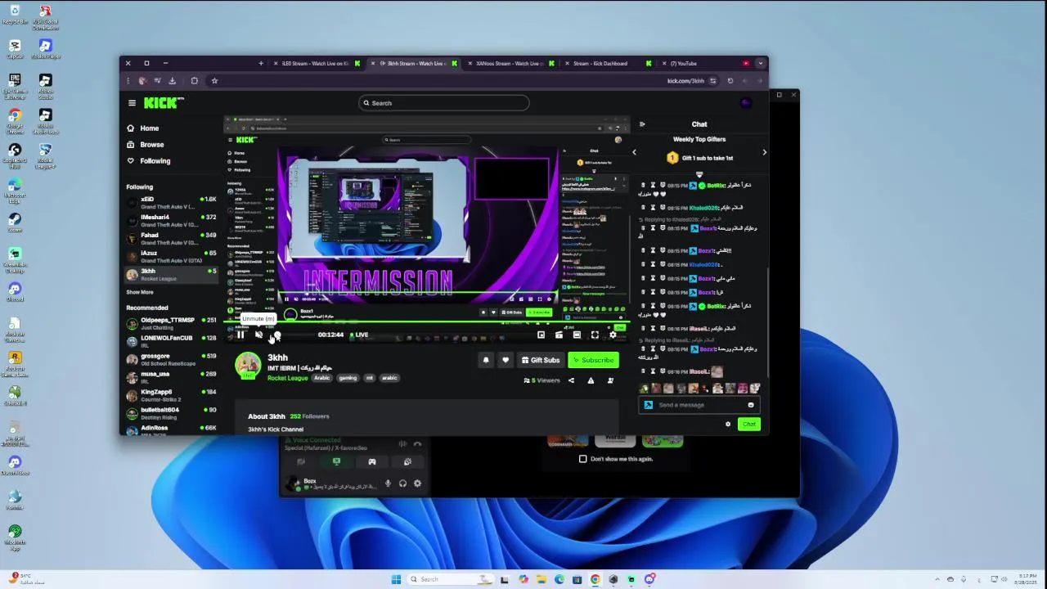The height and width of the screenshot is (589, 1047).
Task: Open the stream player settings gear
Action: 613,335
